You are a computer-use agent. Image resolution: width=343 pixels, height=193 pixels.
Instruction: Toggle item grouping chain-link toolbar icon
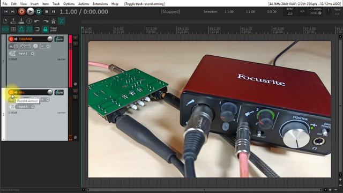click(5, 29)
